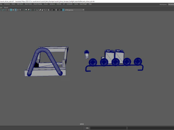Viewport: 174px width, 130px height.
Task: Select the center round spotlight model
Action: pyautogui.click(x=116, y=62)
